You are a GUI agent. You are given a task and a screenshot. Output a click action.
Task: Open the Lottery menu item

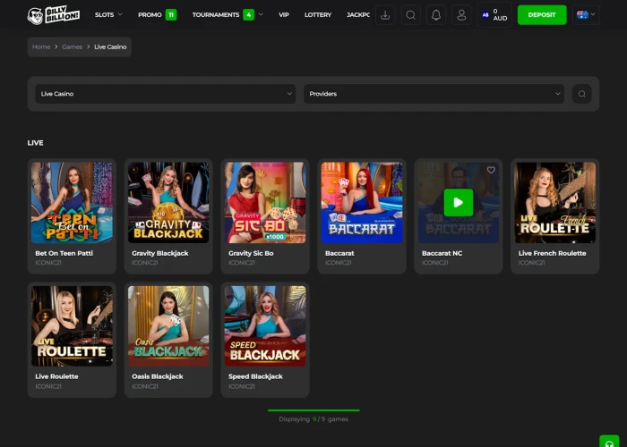pyautogui.click(x=318, y=15)
